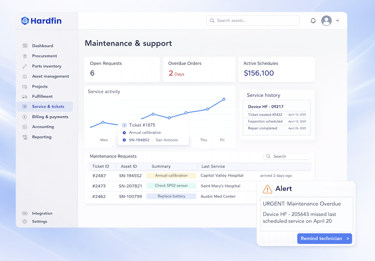Click the Fulfillment truck icon
This screenshot has width=375, height=261.
[25, 96]
